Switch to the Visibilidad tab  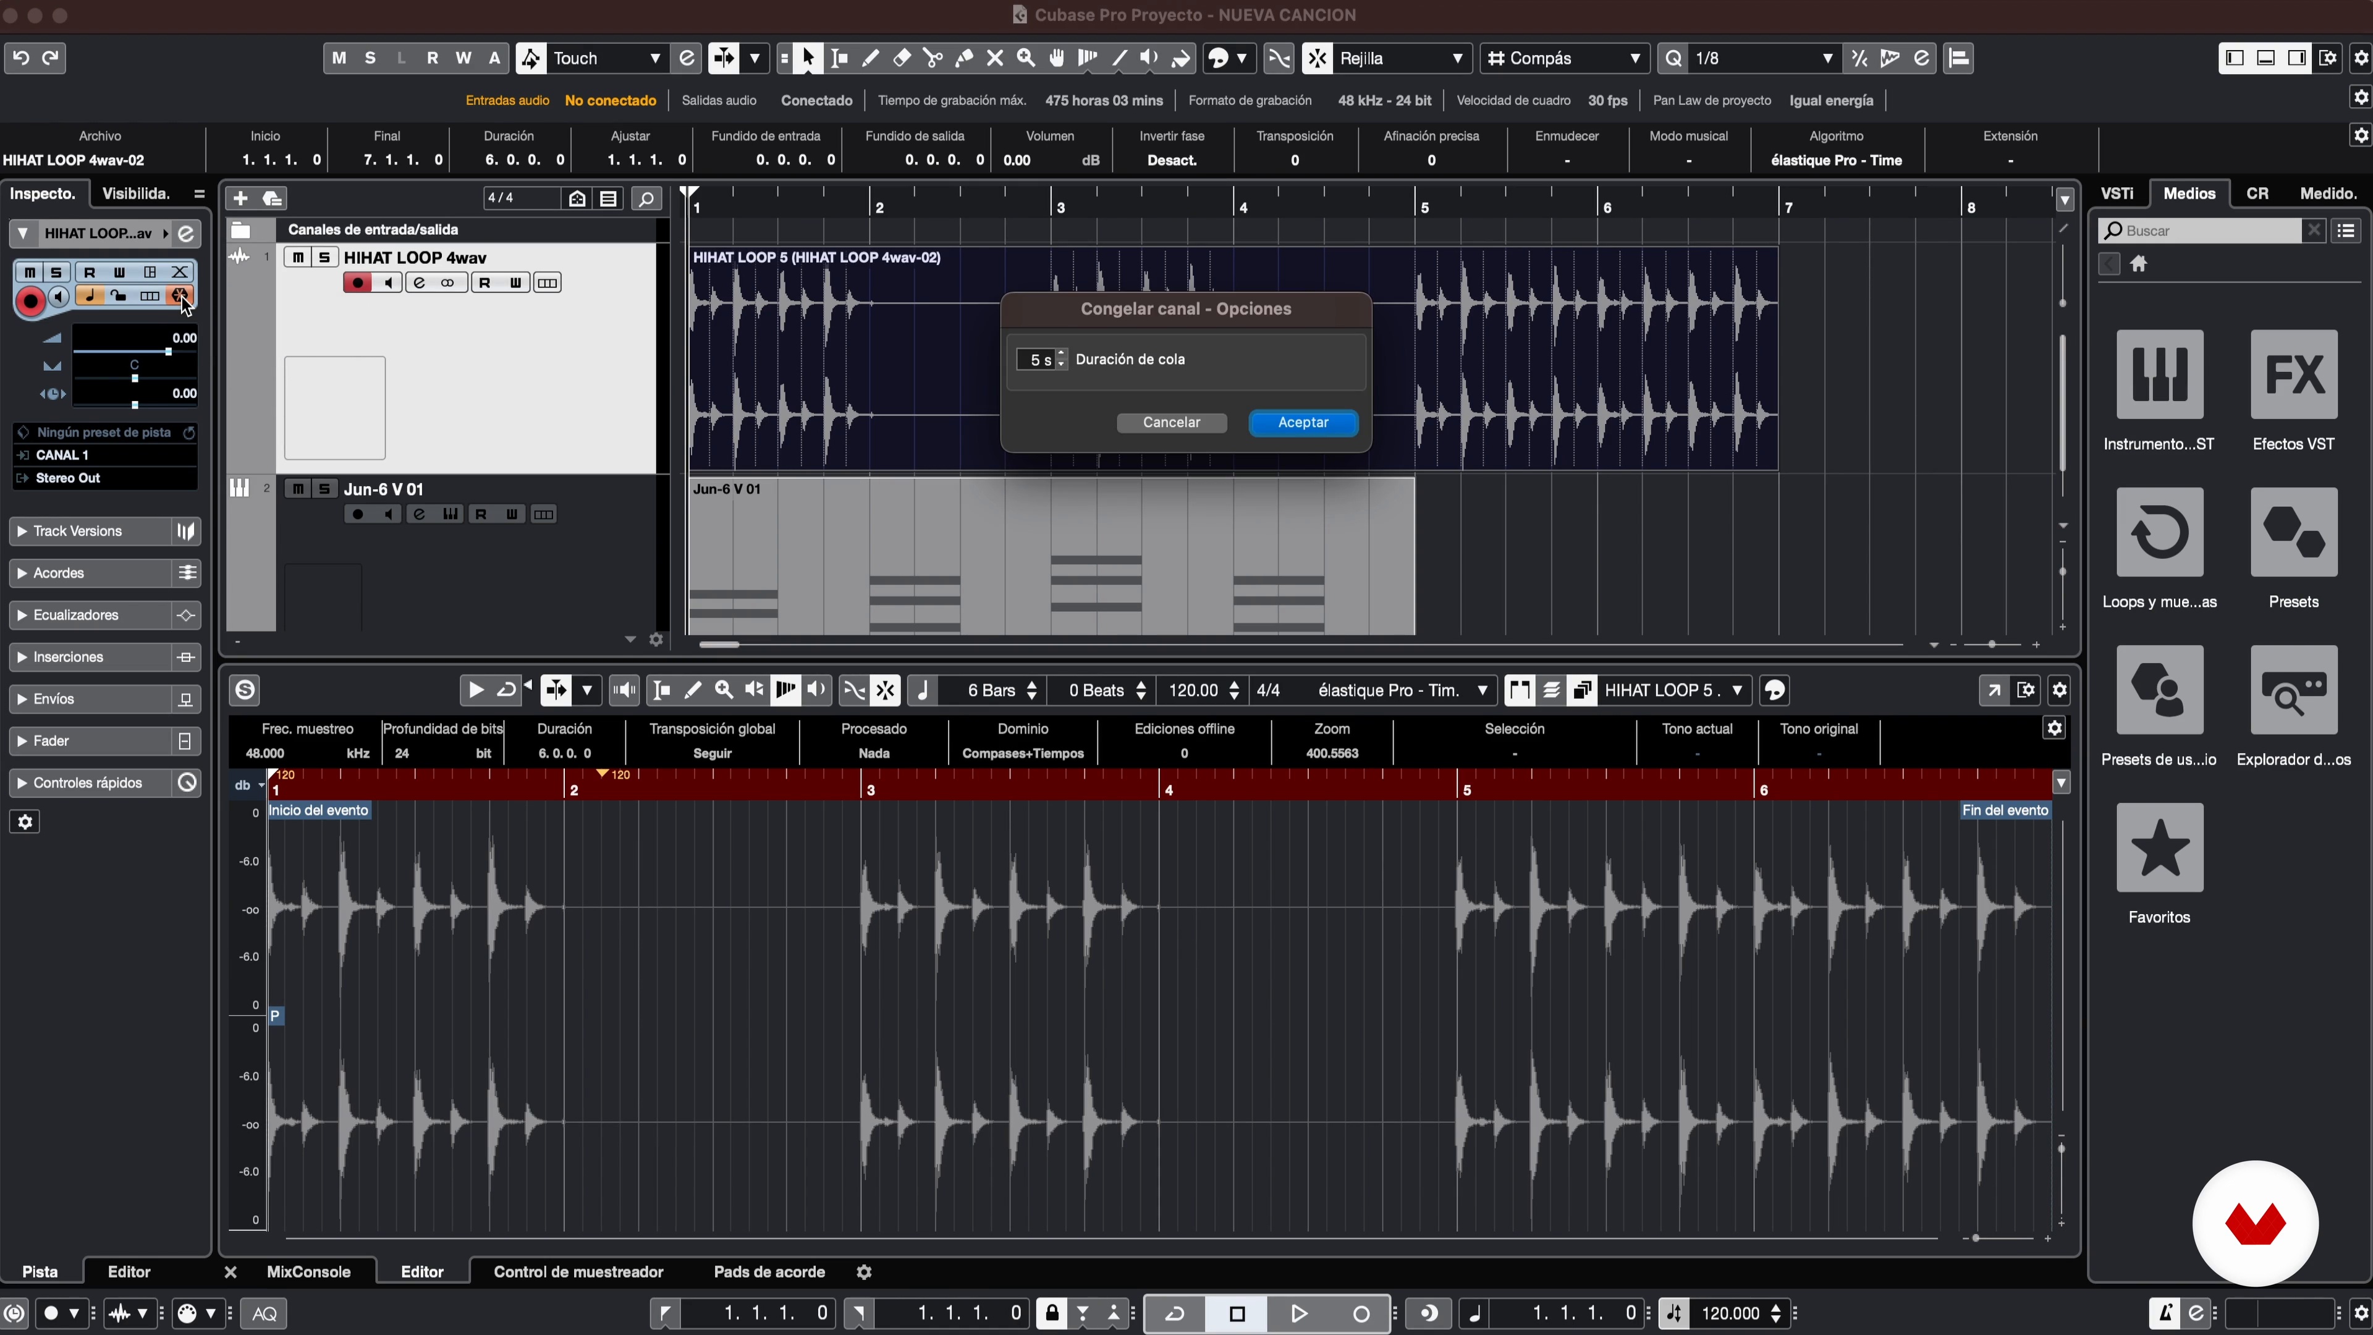pos(137,193)
